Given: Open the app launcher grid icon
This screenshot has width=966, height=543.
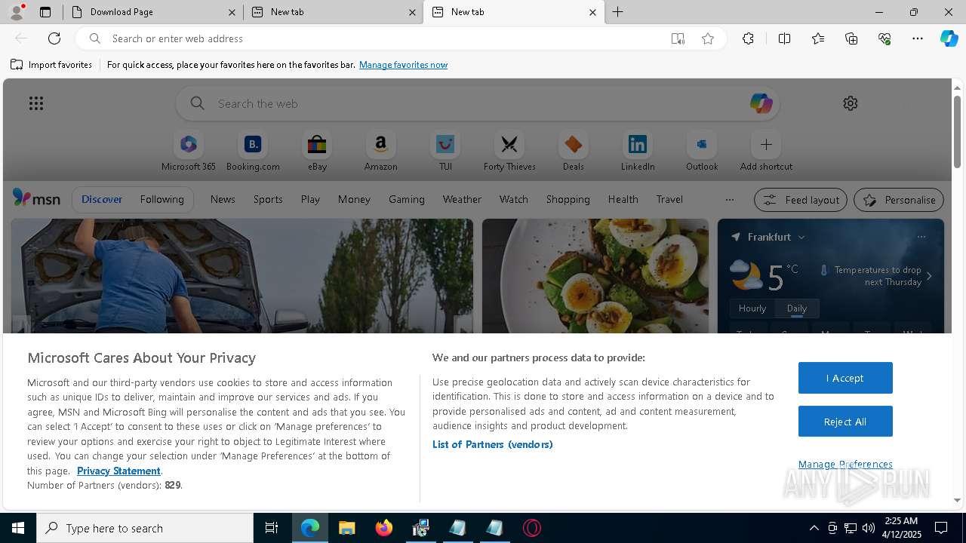Looking at the screenshot, I should [x=36, y=103].
